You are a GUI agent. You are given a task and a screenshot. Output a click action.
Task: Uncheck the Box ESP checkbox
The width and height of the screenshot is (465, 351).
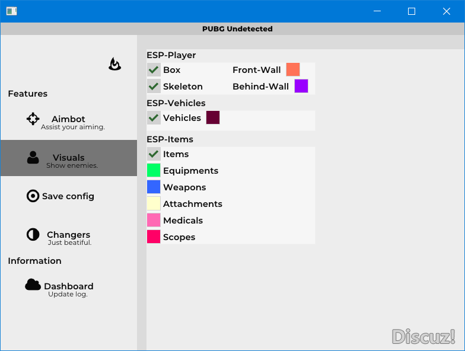pyautogui.click(x=154, y=70)
